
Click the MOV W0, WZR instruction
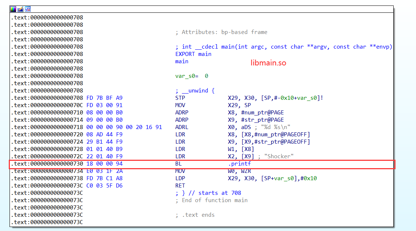180,171
